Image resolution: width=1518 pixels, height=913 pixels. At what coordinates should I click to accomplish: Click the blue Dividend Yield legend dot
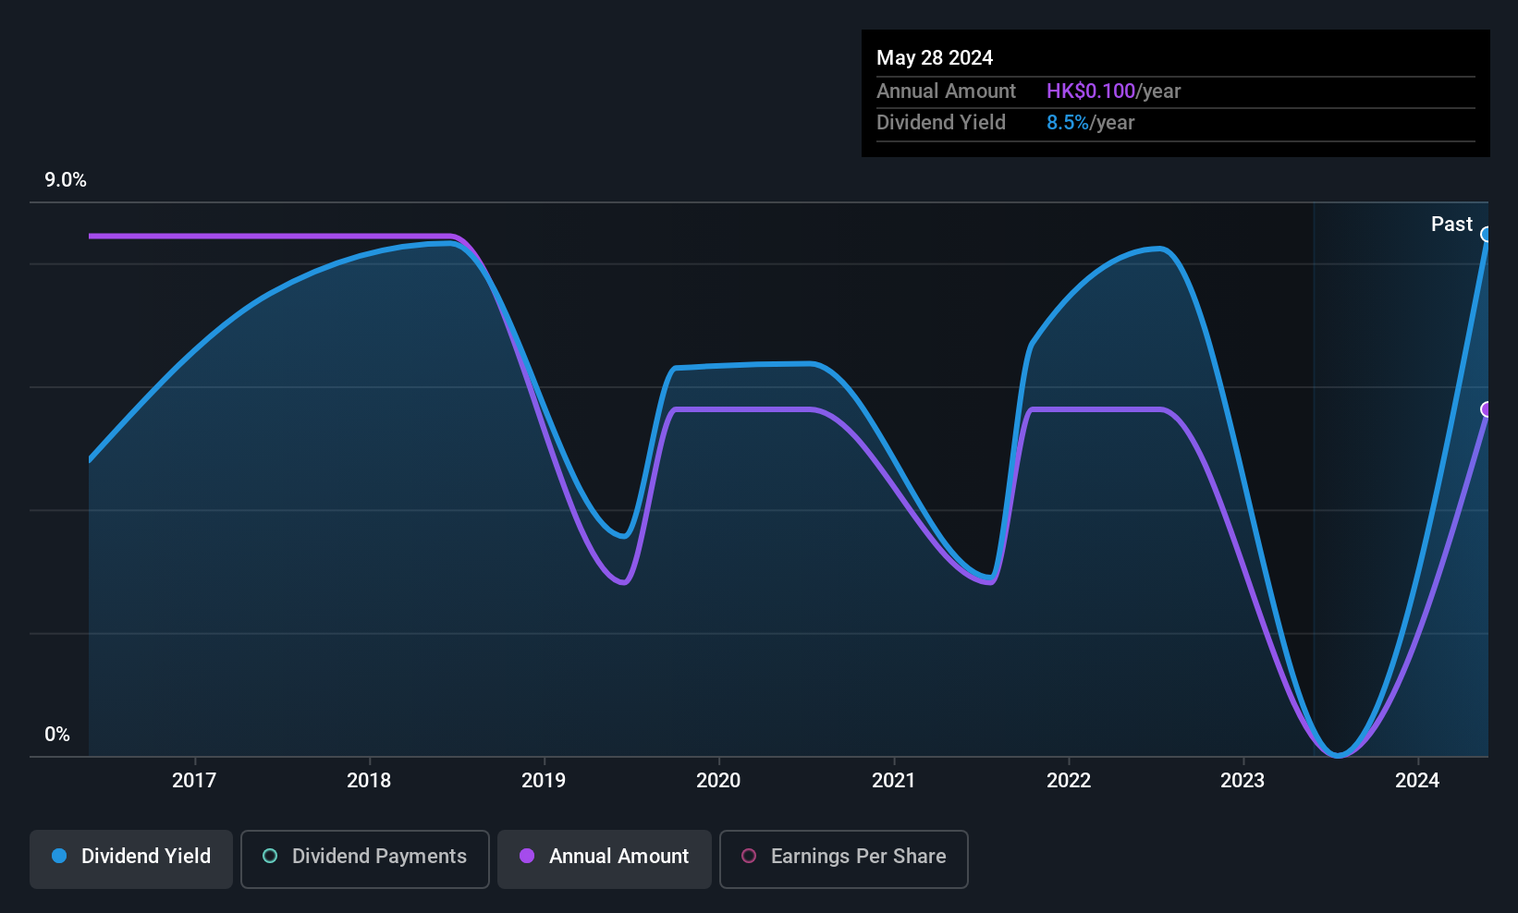[59, 856]
